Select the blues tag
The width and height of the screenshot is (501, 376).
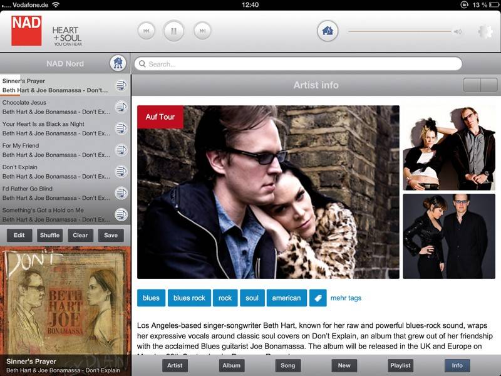151,298
